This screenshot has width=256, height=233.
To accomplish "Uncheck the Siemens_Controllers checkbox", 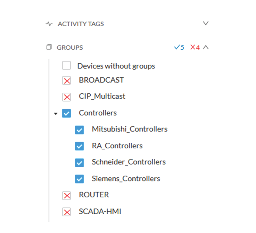I will coord(80,179).
